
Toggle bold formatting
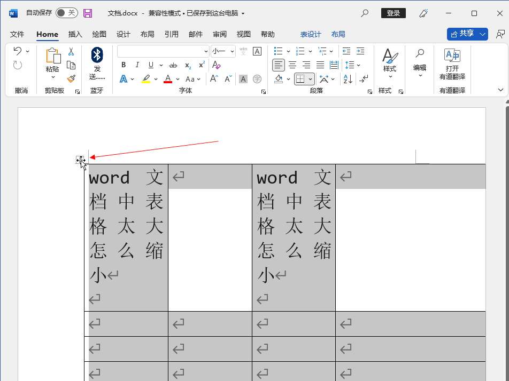click(124, 65)
